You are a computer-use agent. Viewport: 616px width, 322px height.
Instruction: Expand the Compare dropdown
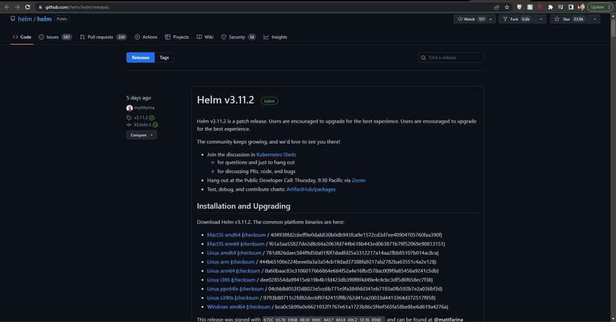pos(141,135)
